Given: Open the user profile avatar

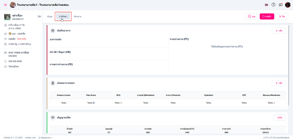Looking at the screenshot, I should click(x=288, y=5).
